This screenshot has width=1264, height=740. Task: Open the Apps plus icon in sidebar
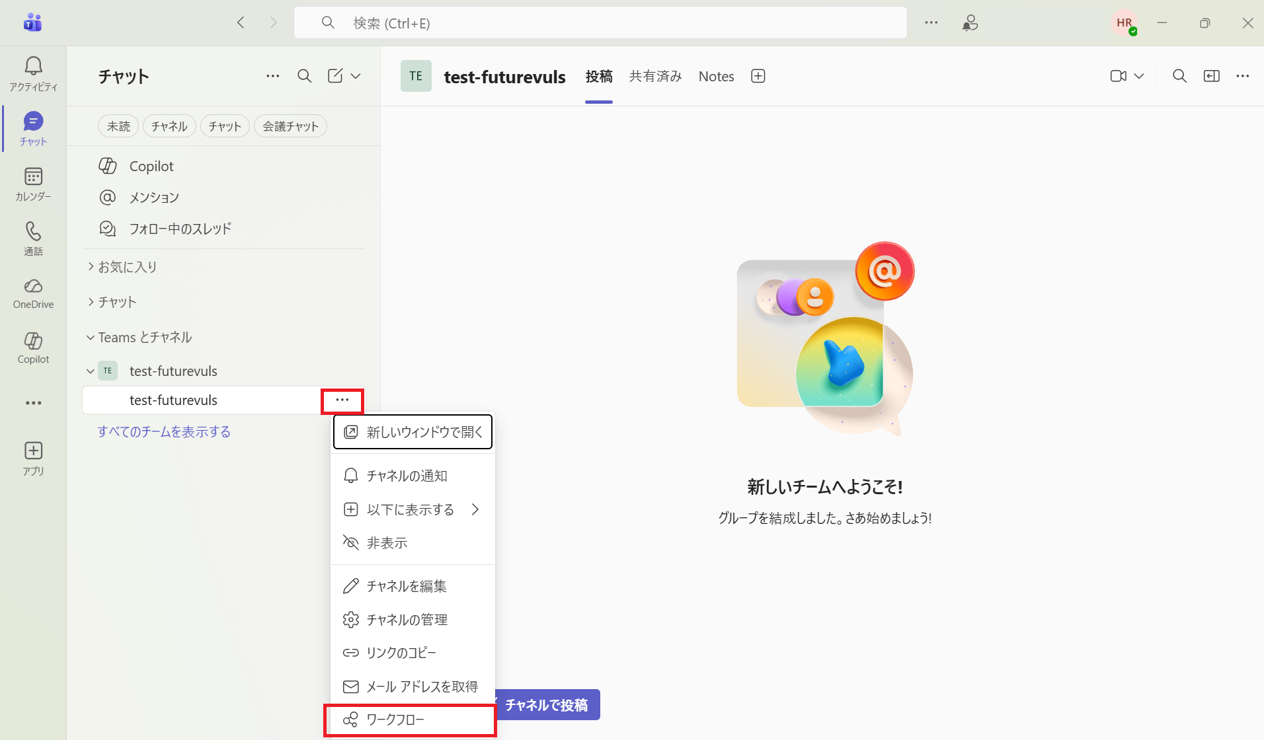[x=33, y=458]
